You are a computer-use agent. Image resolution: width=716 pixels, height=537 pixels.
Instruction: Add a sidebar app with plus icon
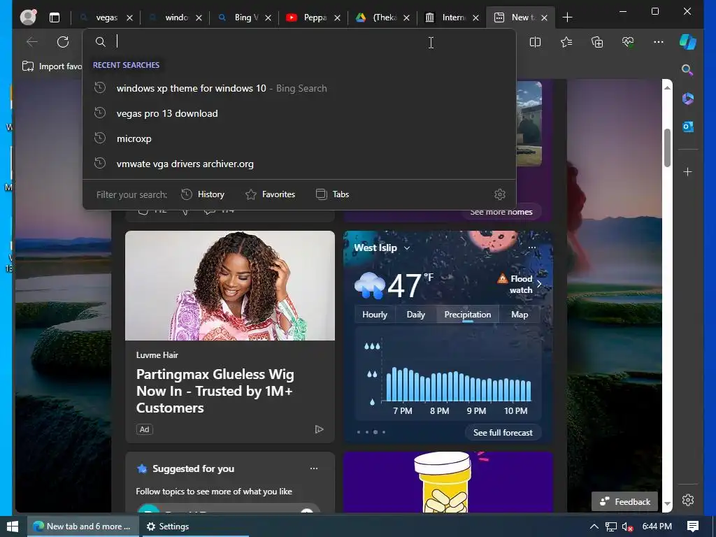(688, 172)
